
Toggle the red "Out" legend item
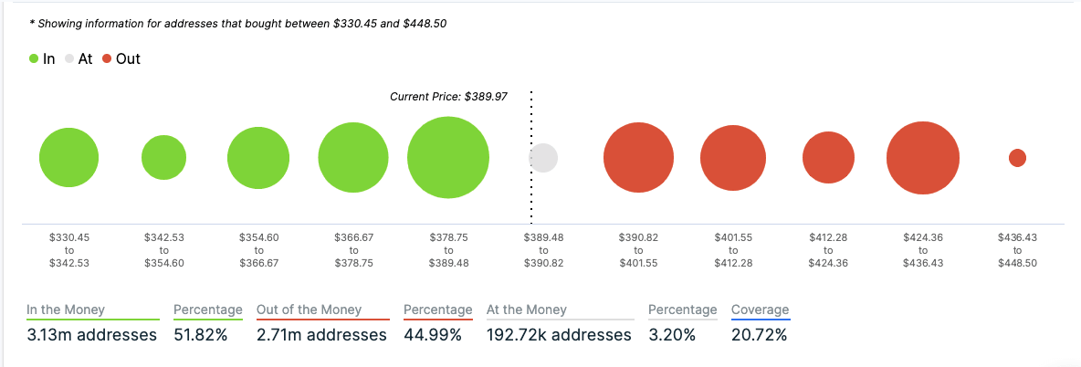click(x=120, y=59)
